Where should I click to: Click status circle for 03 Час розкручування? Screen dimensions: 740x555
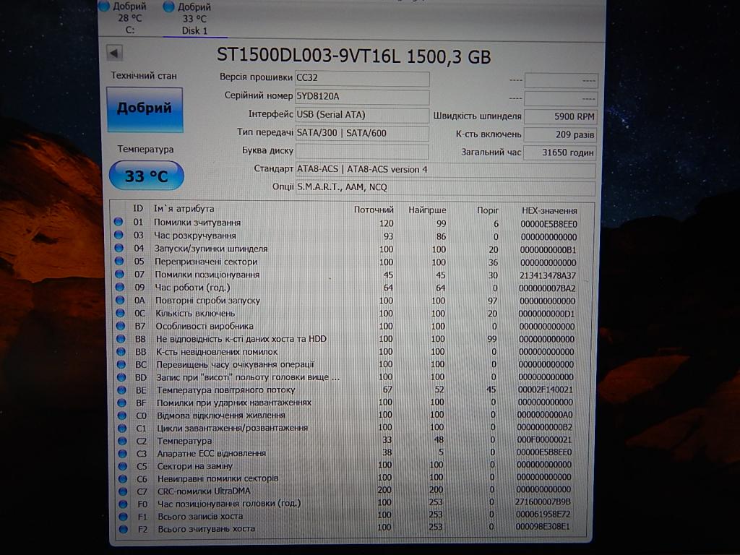119,235
